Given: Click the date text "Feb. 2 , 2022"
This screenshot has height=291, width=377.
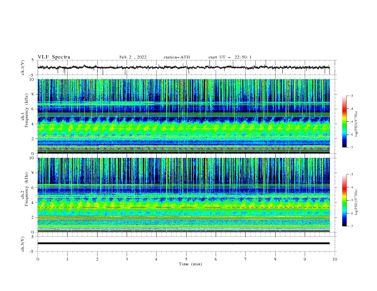Looking at the screenshot, I should tap(133, 57).
